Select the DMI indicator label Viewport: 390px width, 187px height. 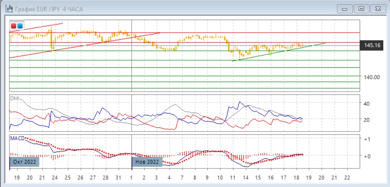15,99
